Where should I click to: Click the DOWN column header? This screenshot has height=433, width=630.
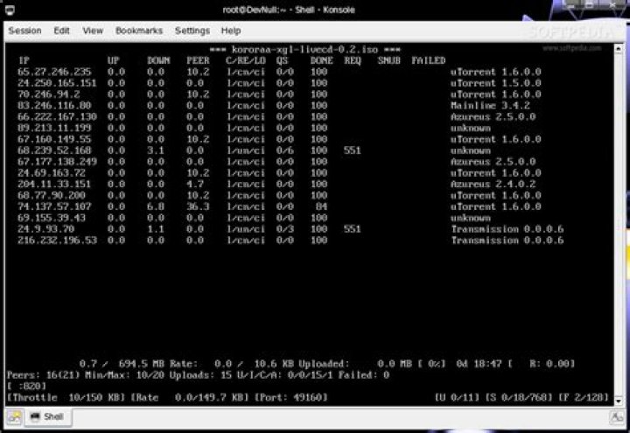(158, 60)
